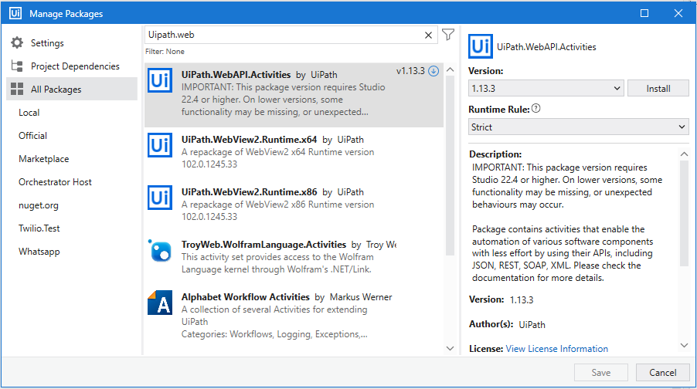Screen dimensions: 697x389
Task: Select the Local package source
Action: point(29,113)
